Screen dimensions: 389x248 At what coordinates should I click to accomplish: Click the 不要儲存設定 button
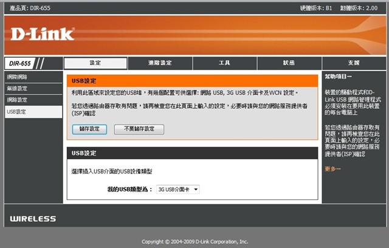coord(139,129)
